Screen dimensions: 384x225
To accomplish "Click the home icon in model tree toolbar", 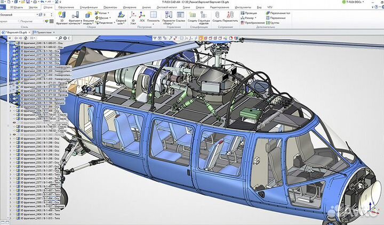I will [26, 38].
